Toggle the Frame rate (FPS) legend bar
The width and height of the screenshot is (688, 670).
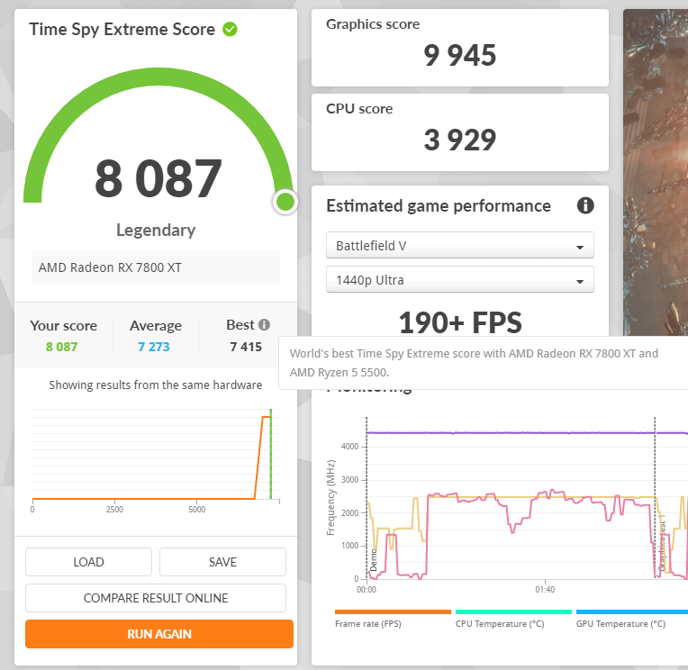coord(393,611)
